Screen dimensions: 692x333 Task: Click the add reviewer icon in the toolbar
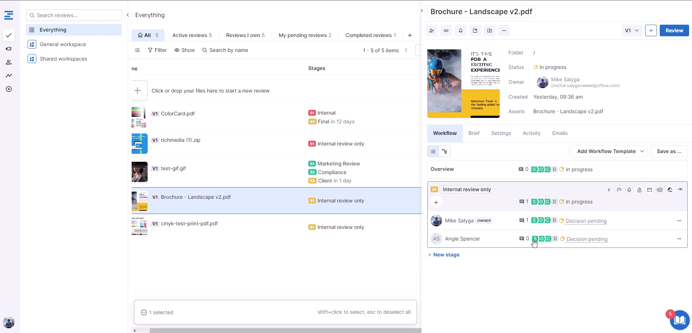pyautogui.click(x=432, y=30)
